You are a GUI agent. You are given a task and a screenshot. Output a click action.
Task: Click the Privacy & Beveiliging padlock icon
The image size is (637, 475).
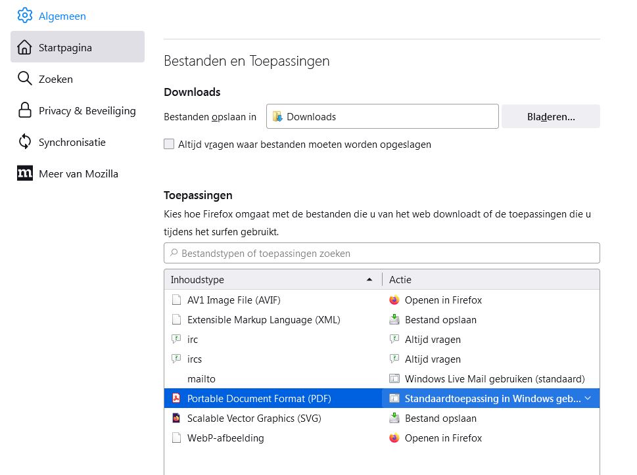[x=24, y=110]
